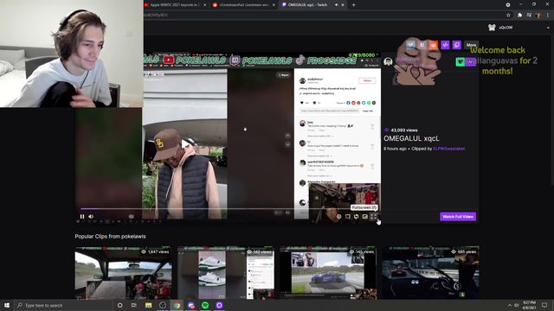This screenshot has height=311, width=554.
Task: Mute the Twitch tab audio icon
Action: point(337,5)
